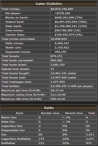Image resolution: width=98 pixels, height=146 pixels.
Task: Click the Maximum jail time value
Action: pyautogui.click(x=57, y=91)
